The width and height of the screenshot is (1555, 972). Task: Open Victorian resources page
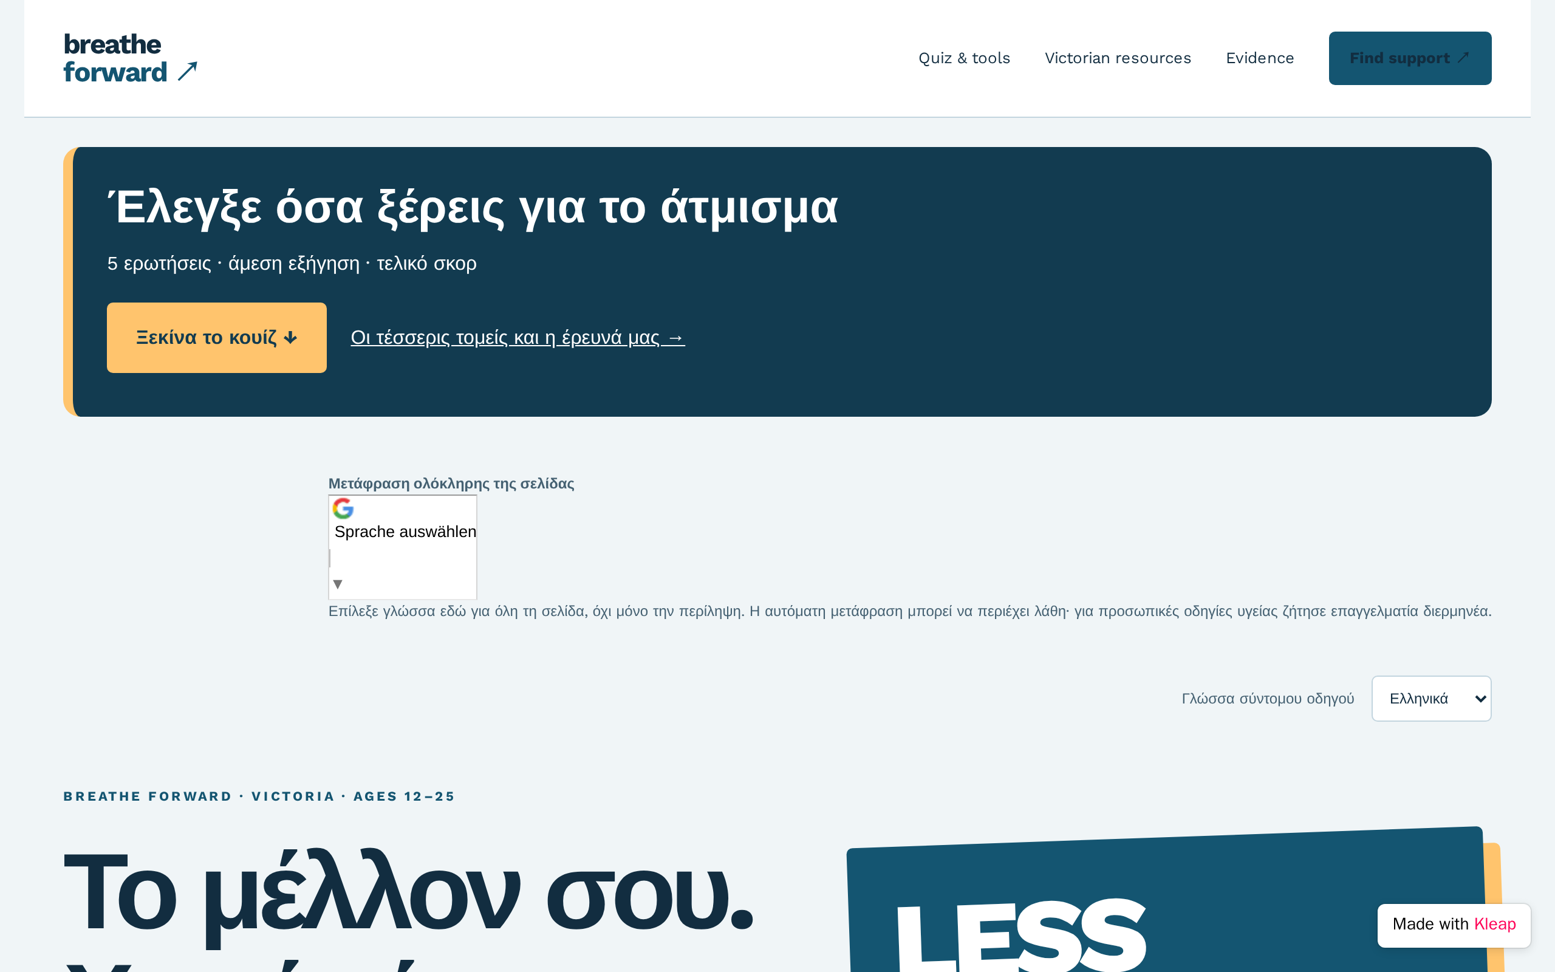tap(1118, 58)
